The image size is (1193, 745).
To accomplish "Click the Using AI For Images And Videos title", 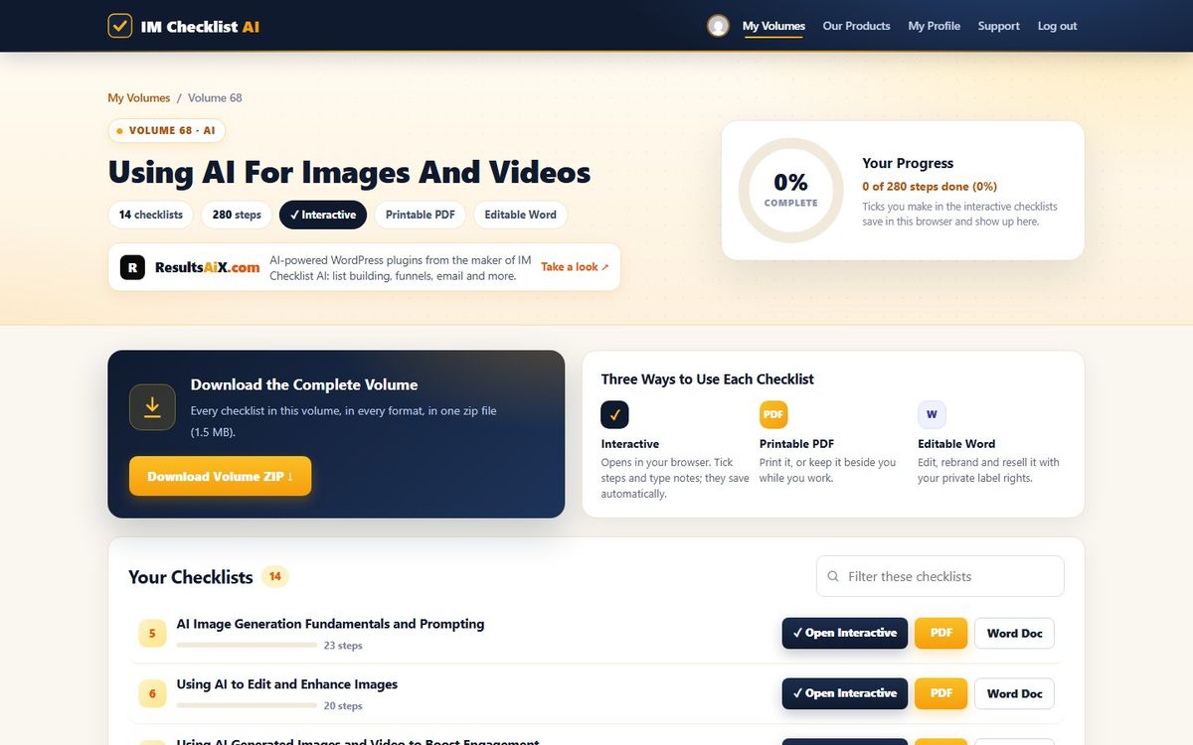I will [349, 172].
